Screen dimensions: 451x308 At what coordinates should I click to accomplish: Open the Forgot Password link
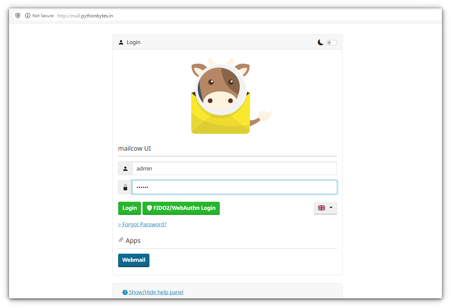coord(142,224)
